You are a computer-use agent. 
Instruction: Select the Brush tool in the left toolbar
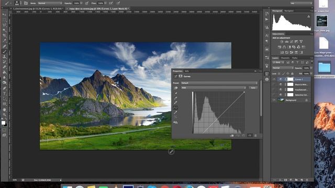pos(4,51)
